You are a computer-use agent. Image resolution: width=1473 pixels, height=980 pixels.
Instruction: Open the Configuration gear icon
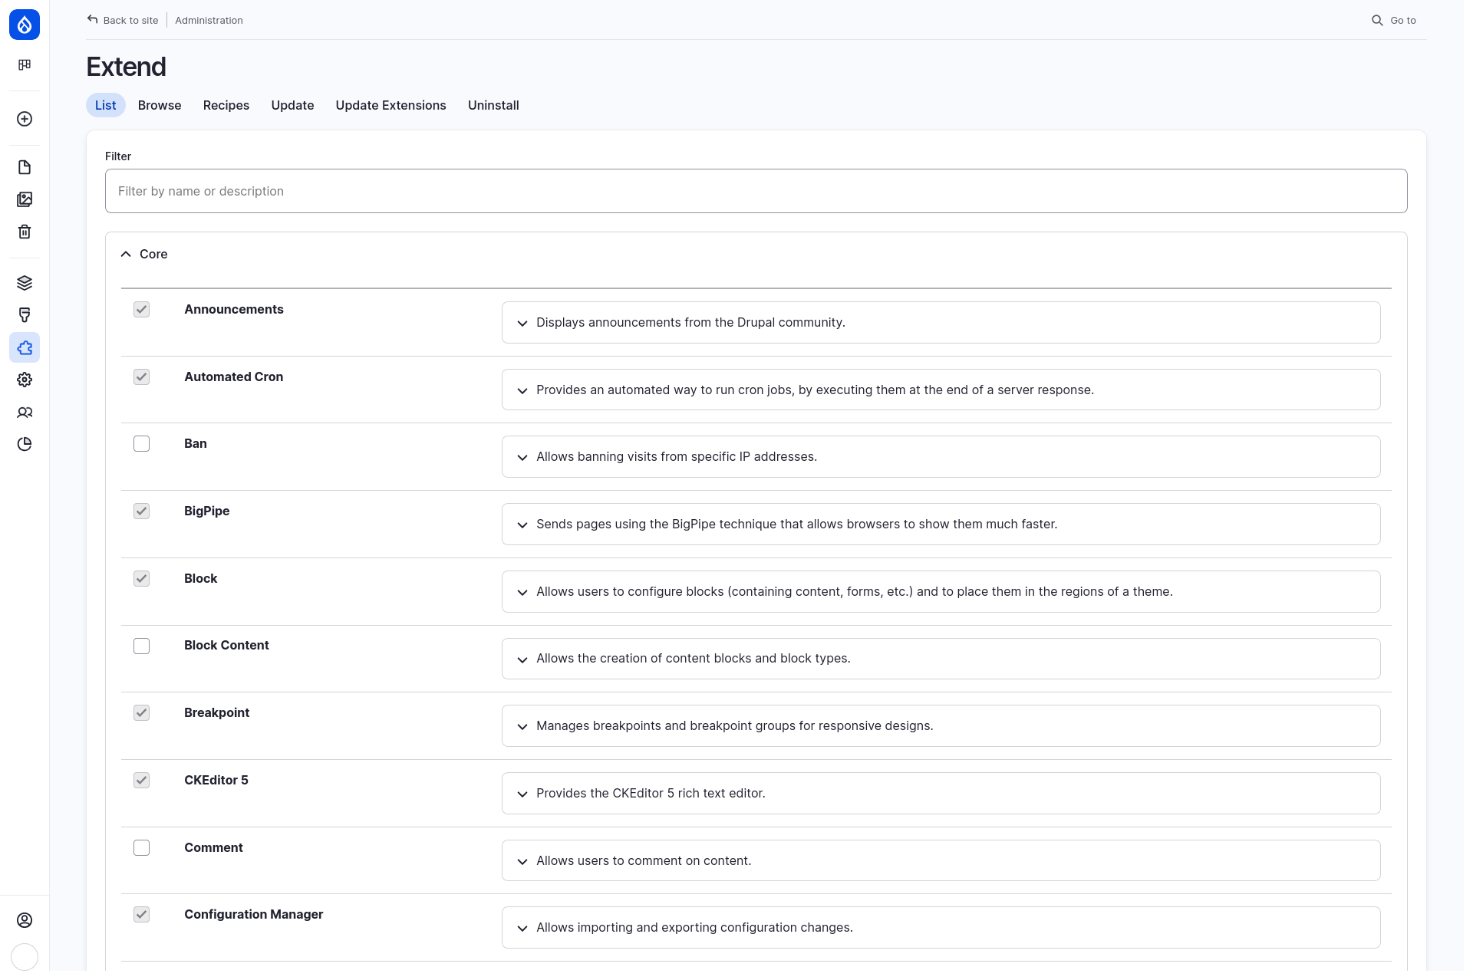click(x=25, y=380)
